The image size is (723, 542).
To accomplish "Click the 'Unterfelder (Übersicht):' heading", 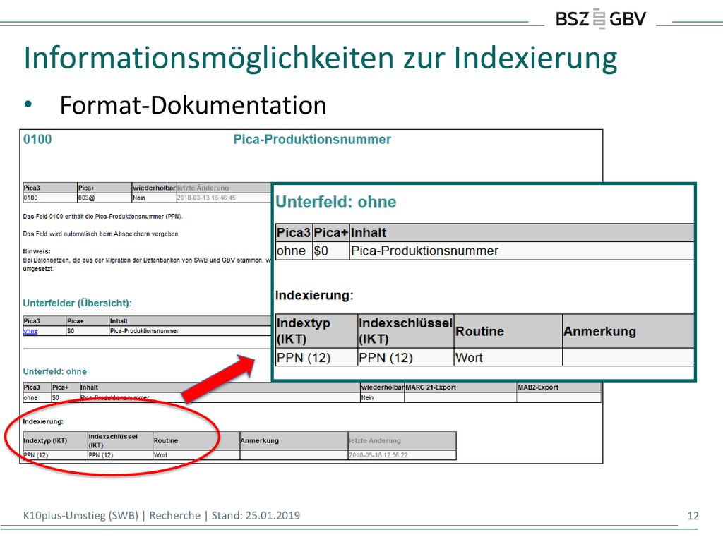I will click(78, 303).
